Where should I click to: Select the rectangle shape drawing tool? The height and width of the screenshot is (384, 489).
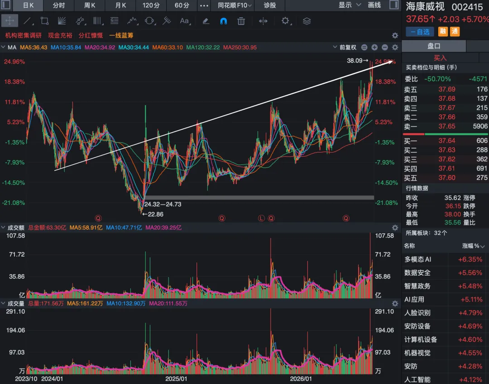tap(44, 21)
